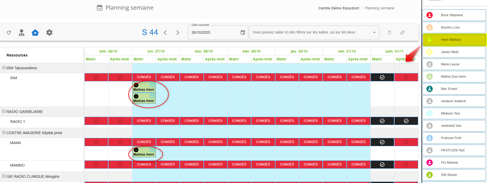Image resolution: width=487 pixels, height=183 pixels.
Task: Open Centre Démo Easydoct breadcrumb link
Action: [x=338, y=8]
